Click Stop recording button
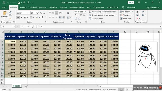The image size is (162, 91). click(x=151, y=88)
